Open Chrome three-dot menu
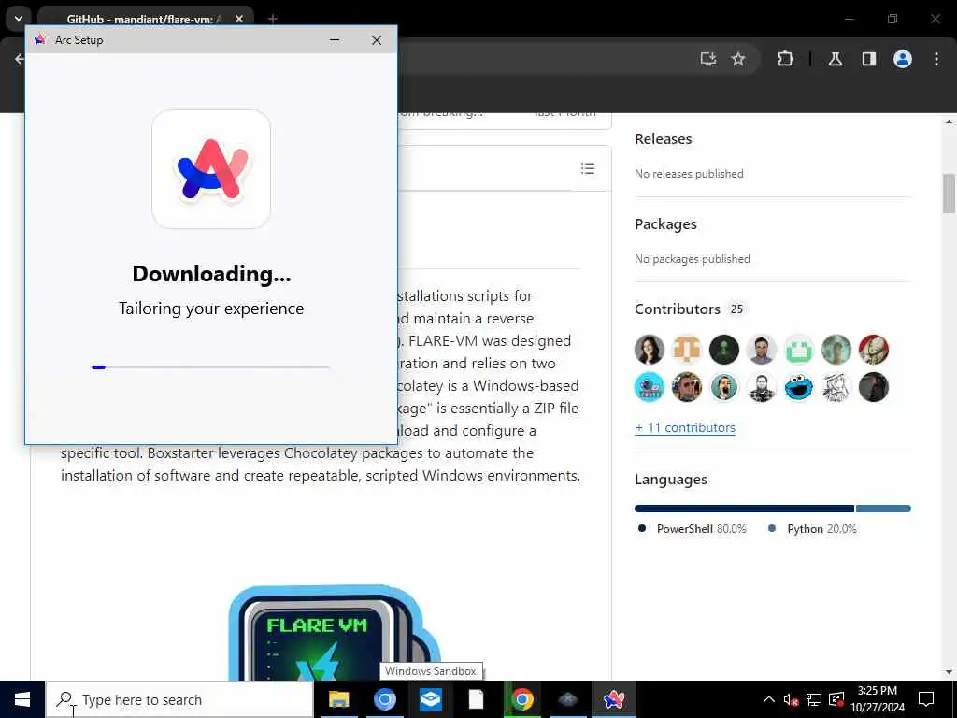The width and height of the screenshot is (957, 718). (936, 59)
